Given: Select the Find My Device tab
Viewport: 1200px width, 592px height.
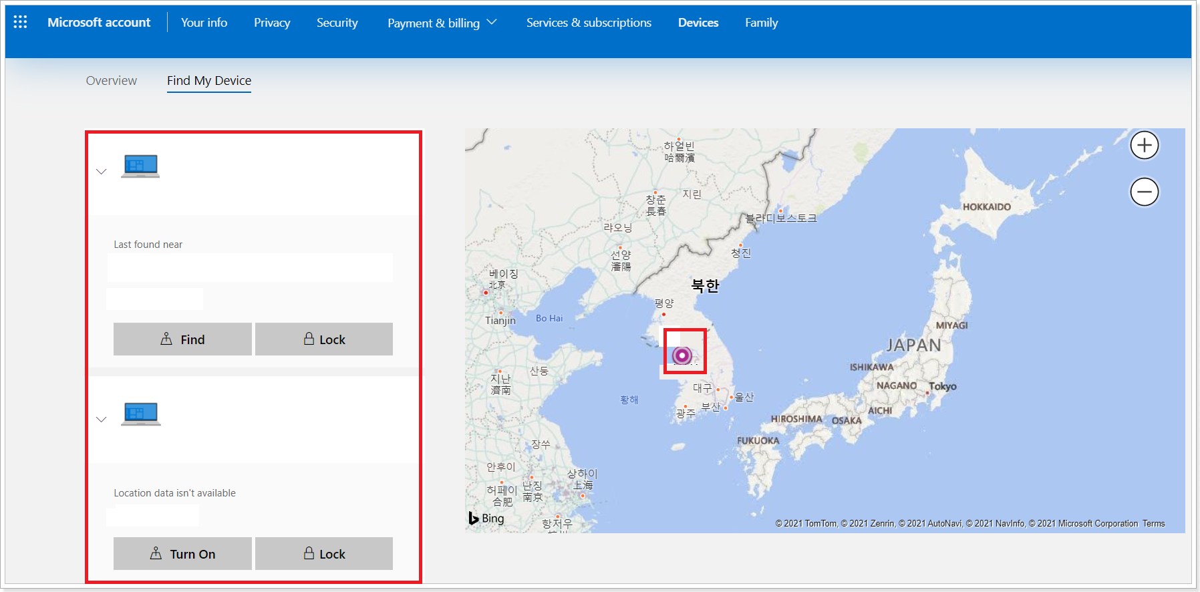Looking at the screenshot, I should 209,81.
